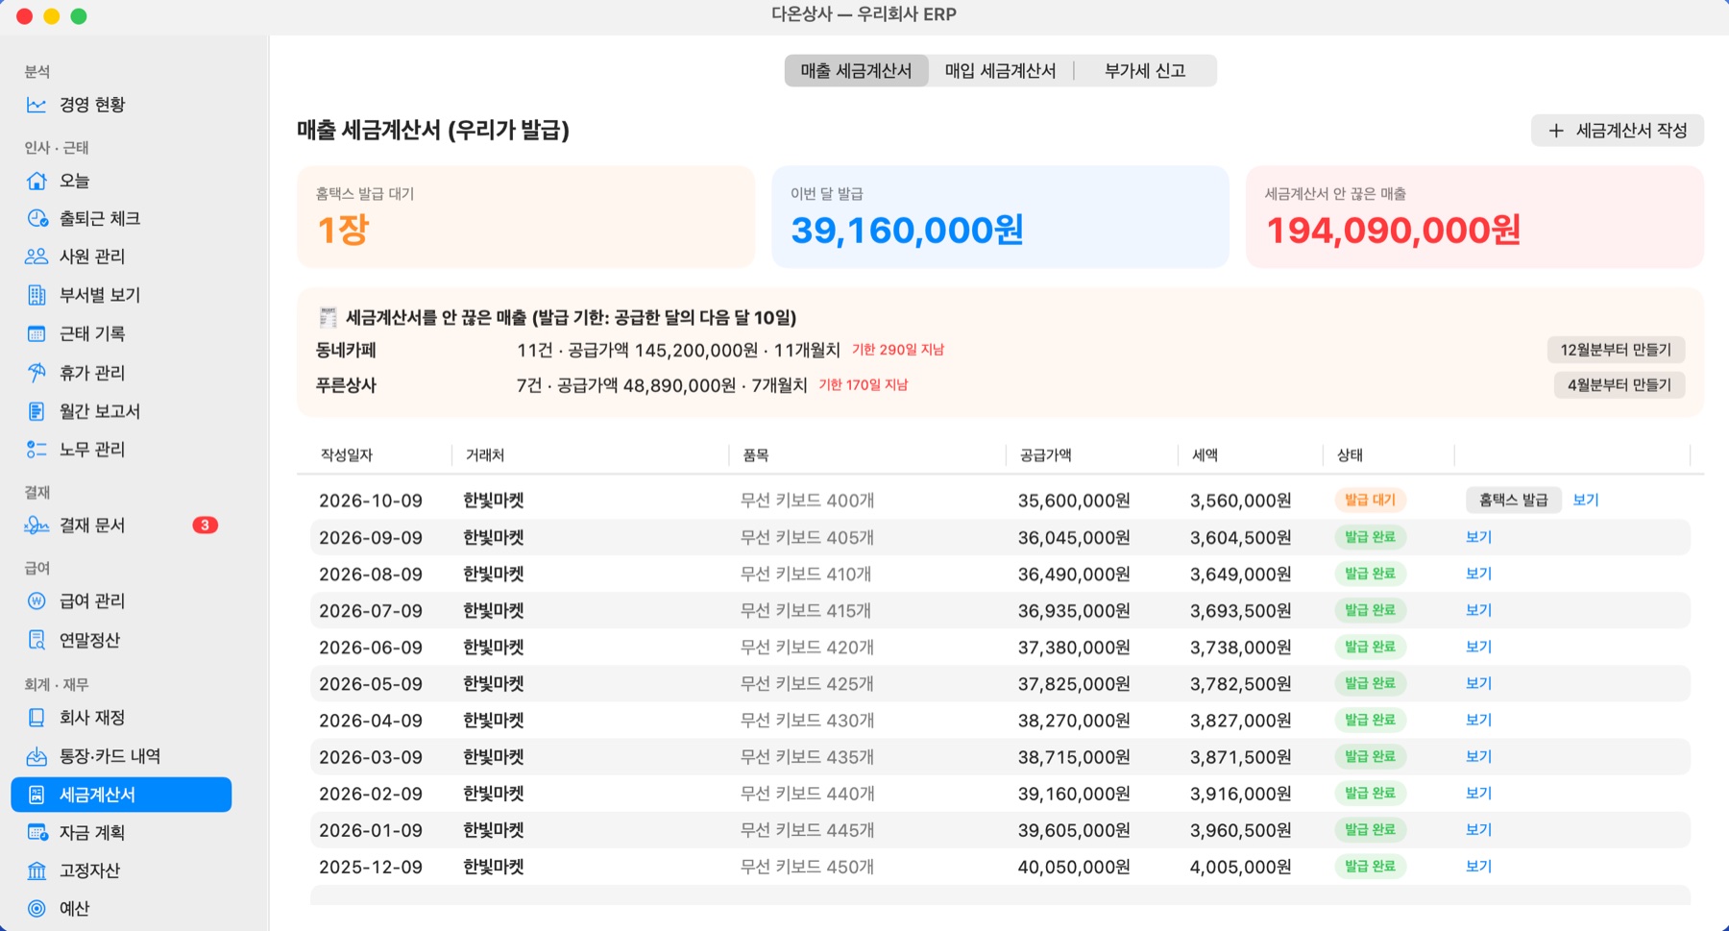Image resolution: width=1729 pixels, height=931 pixels.
Task: Open 보기 link for 2025-12-09 invoice
Action: click(1478, 866)
